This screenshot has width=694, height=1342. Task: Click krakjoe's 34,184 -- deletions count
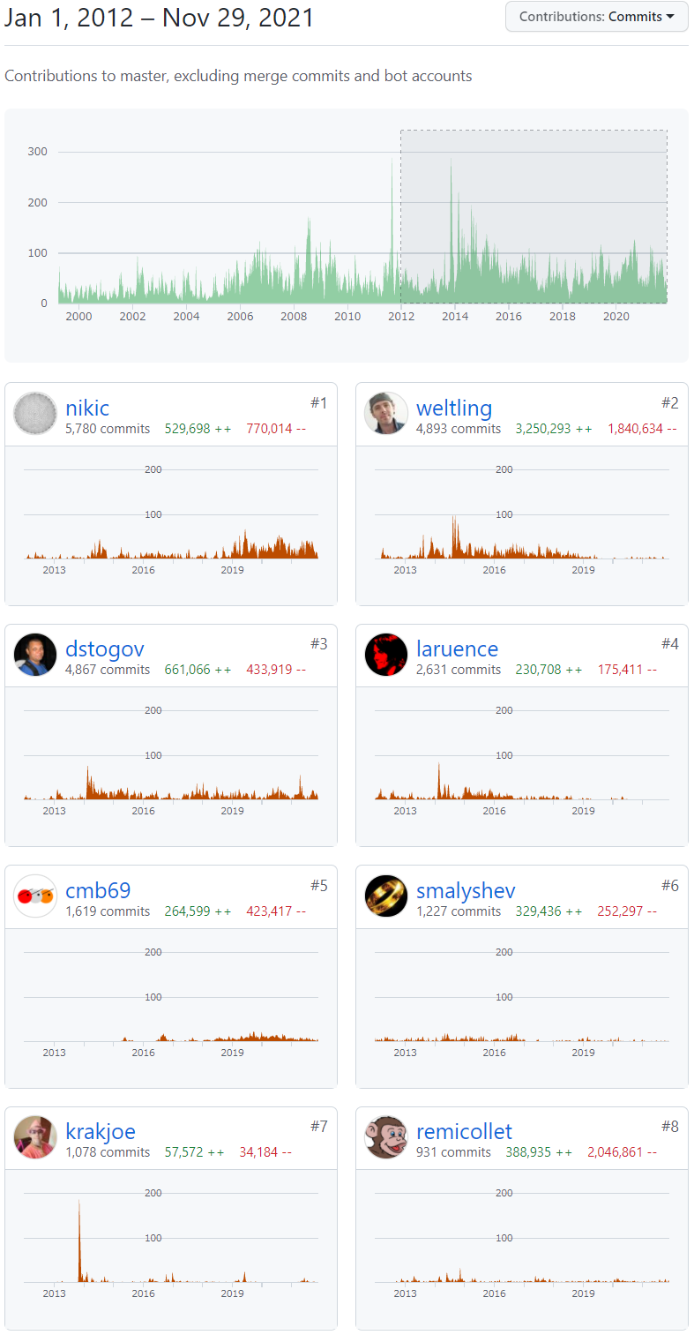[x=265, y=1152]
